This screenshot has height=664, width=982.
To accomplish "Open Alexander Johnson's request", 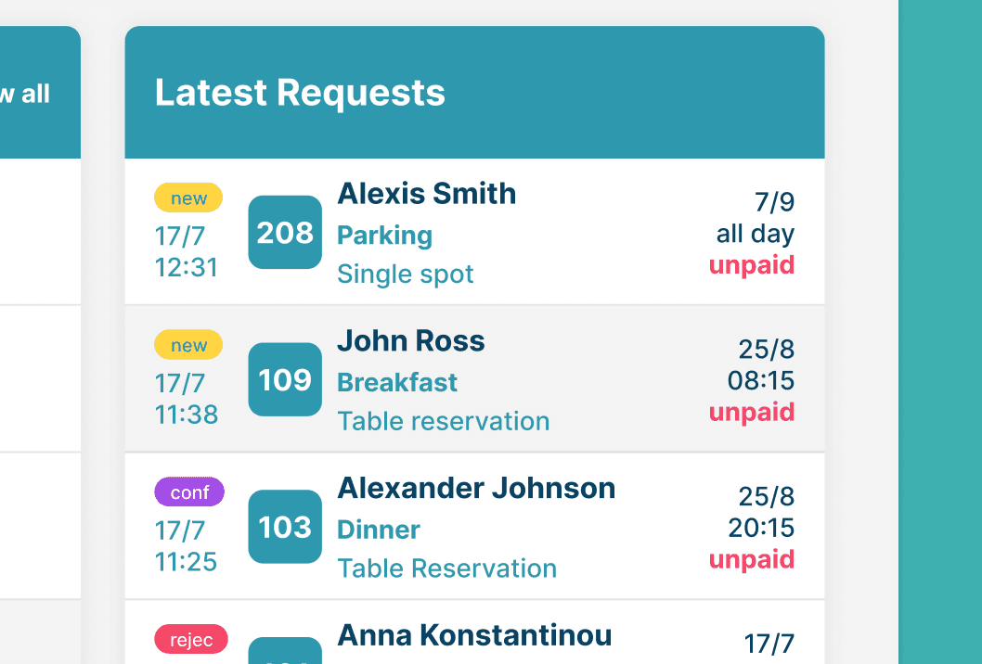I will pyautogui.click(x=475, y=488).
